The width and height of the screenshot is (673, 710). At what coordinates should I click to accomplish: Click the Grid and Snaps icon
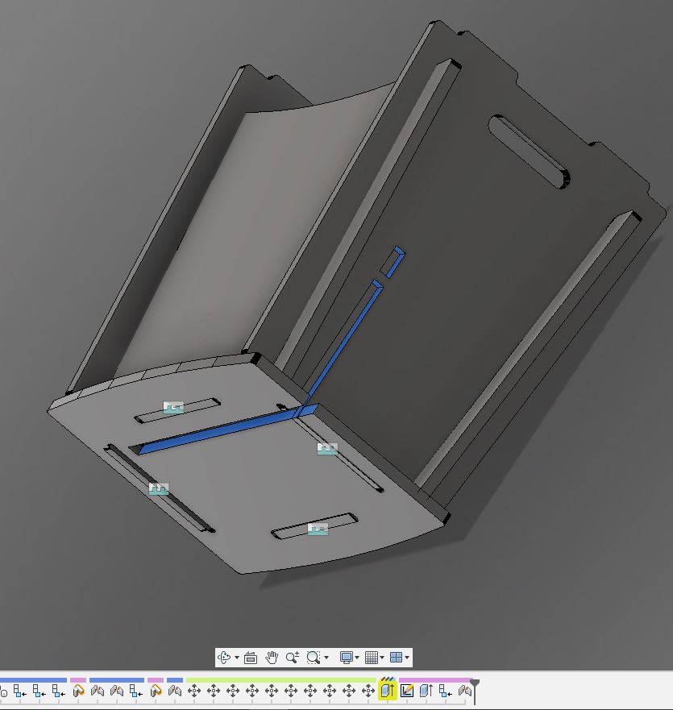[x=372, y=657]
